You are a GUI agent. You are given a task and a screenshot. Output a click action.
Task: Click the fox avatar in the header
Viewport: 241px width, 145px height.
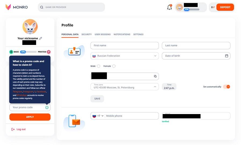179,7
